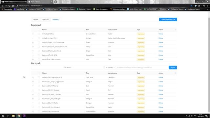Check the InvBalD_Artifact row checkbox
The height and width of the screenshot is (118, 210).
pyautogui.click(x=39, y=38)
